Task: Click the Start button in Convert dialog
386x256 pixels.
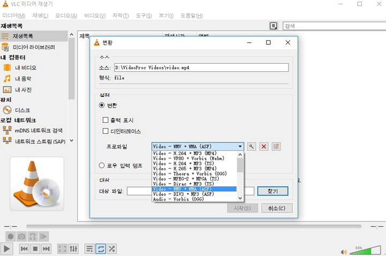Action: coord(242,208)
